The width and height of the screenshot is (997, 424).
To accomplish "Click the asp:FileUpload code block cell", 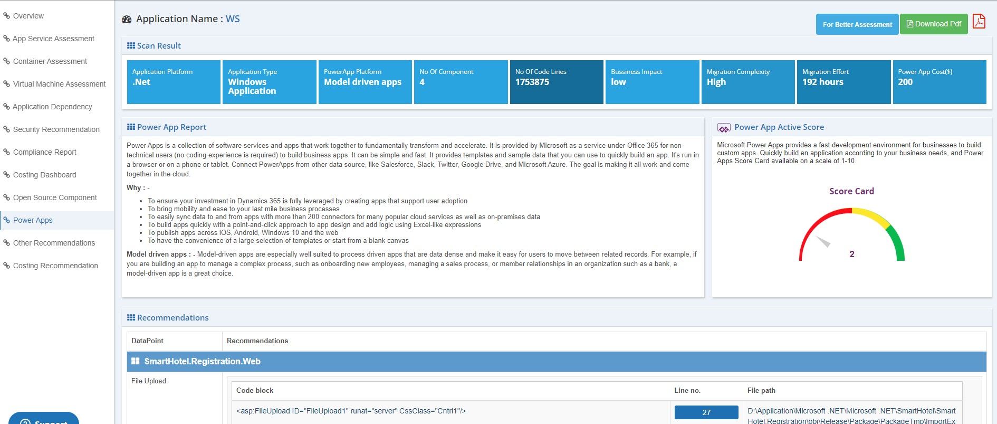I will coord(451,412).
